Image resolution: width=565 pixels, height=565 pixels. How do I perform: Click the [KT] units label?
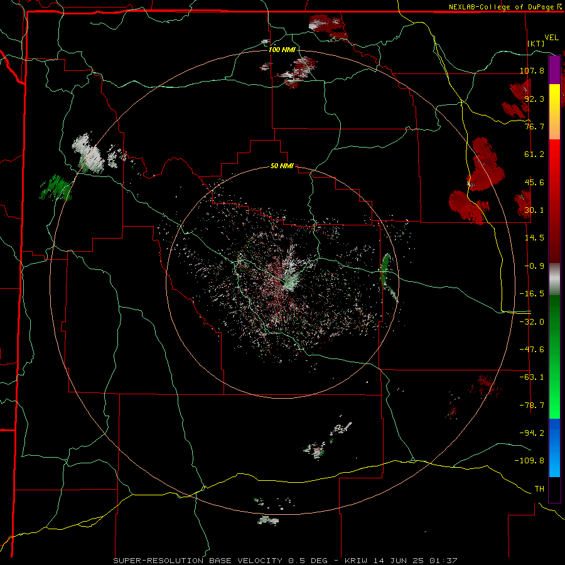pos(536,43)
